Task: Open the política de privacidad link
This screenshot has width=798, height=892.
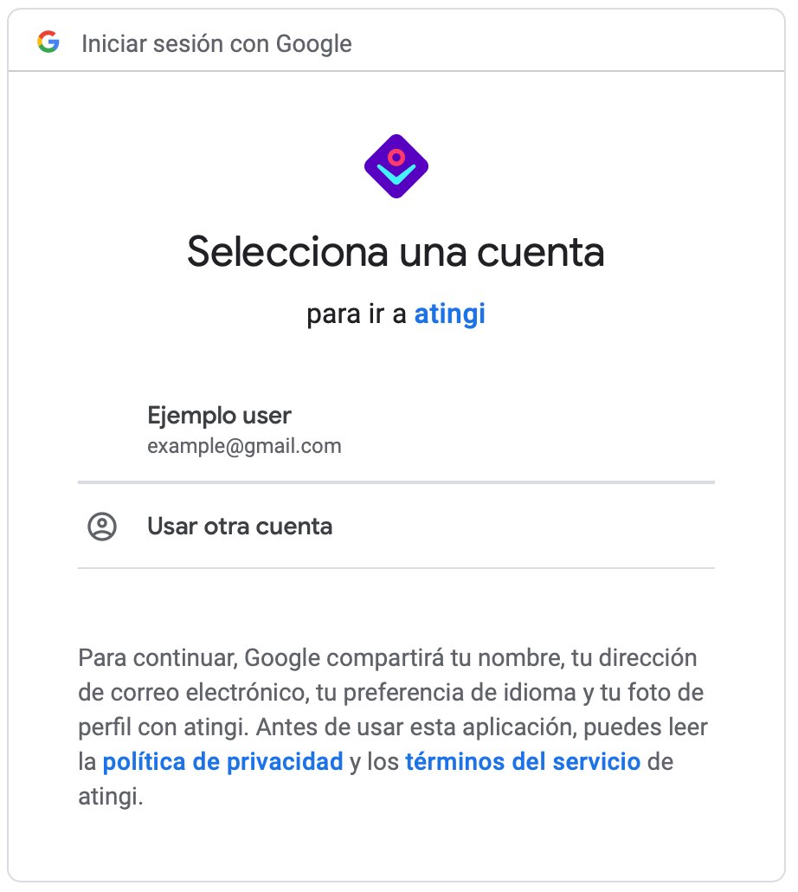Action: pyautogui.click(x=222, y=762)
